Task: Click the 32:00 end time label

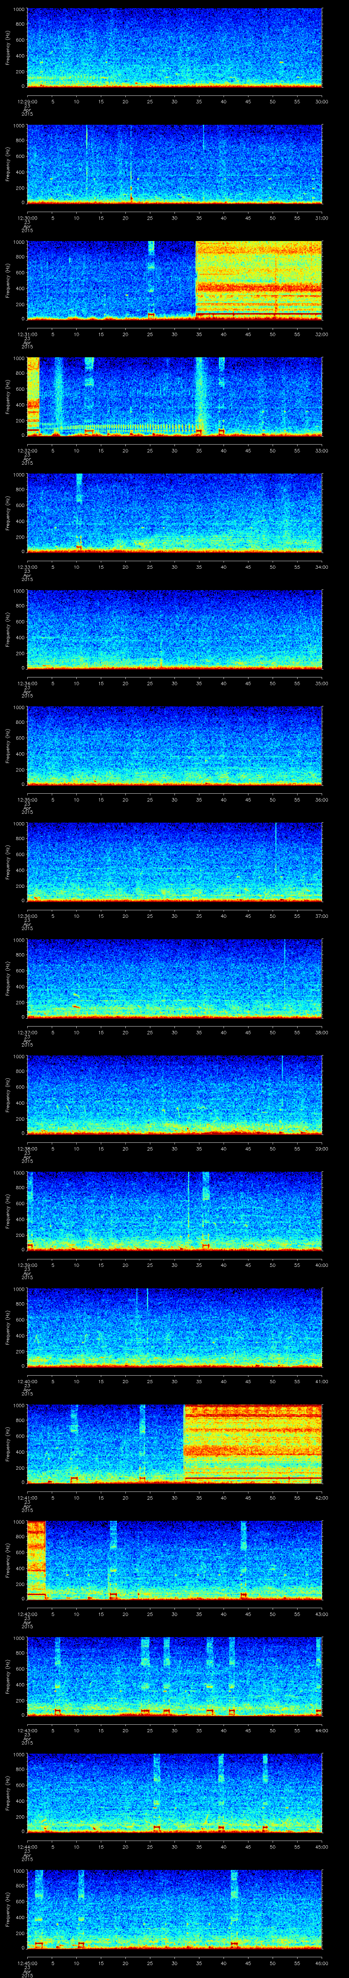Action: [x=322, y=334]
